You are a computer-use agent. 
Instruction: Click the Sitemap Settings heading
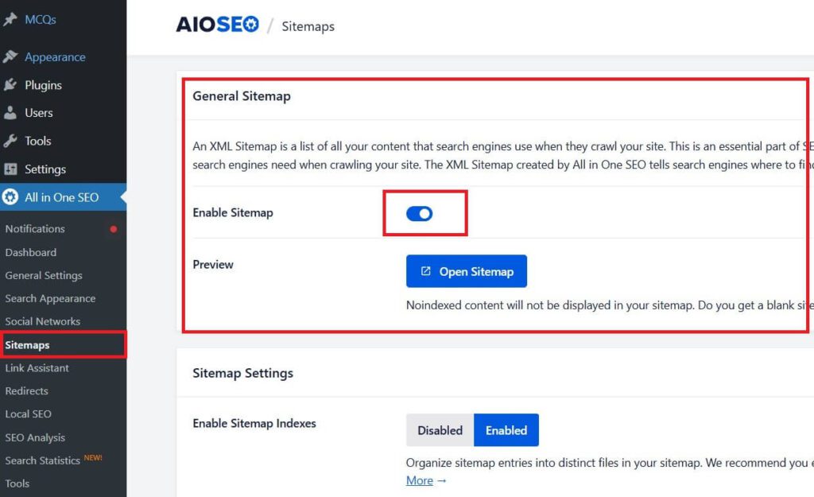tap(242, 373)
